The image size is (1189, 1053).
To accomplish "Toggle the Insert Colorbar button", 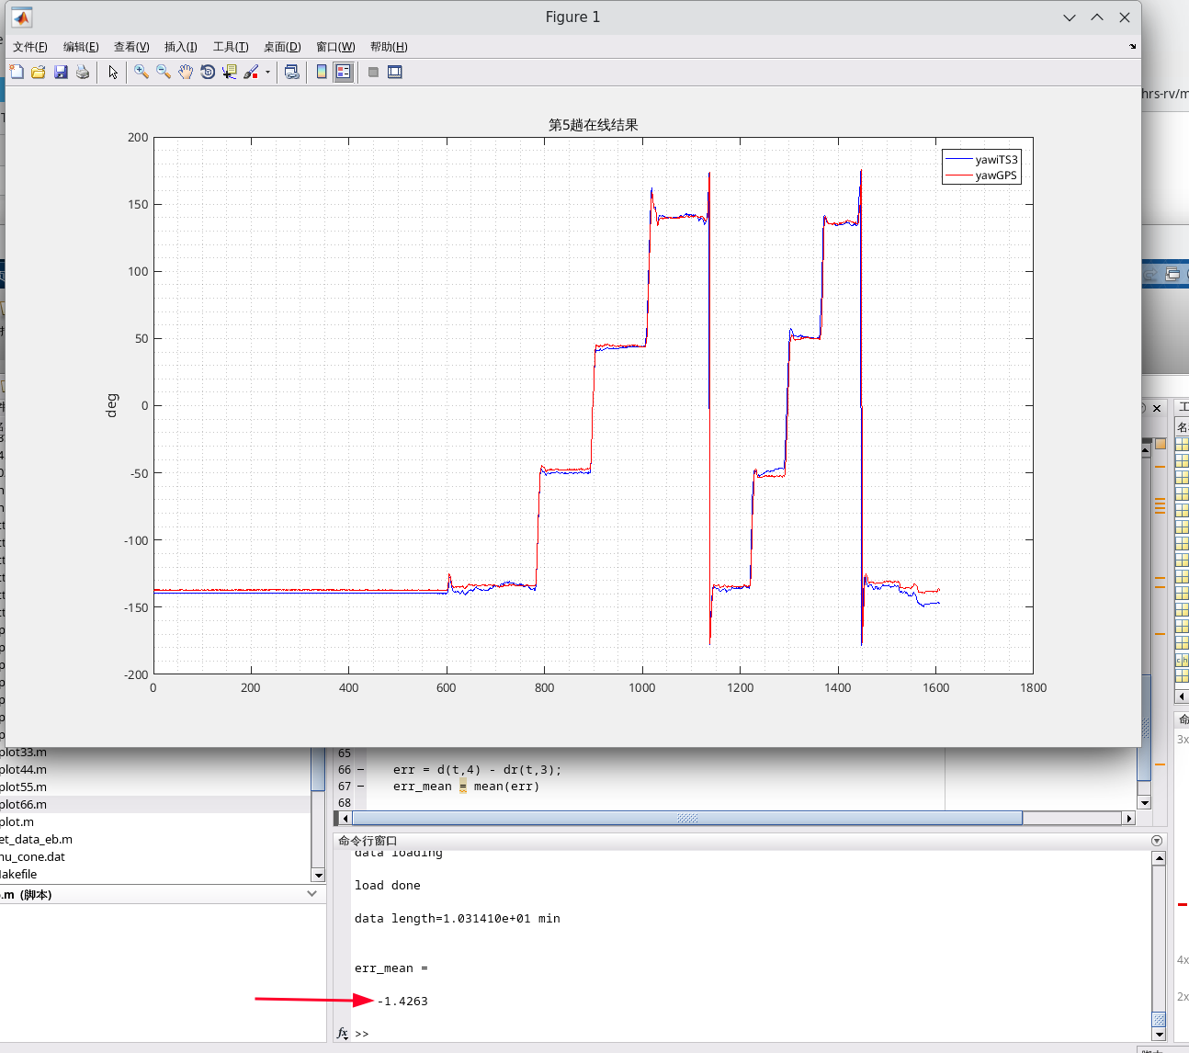I will 322,72.
